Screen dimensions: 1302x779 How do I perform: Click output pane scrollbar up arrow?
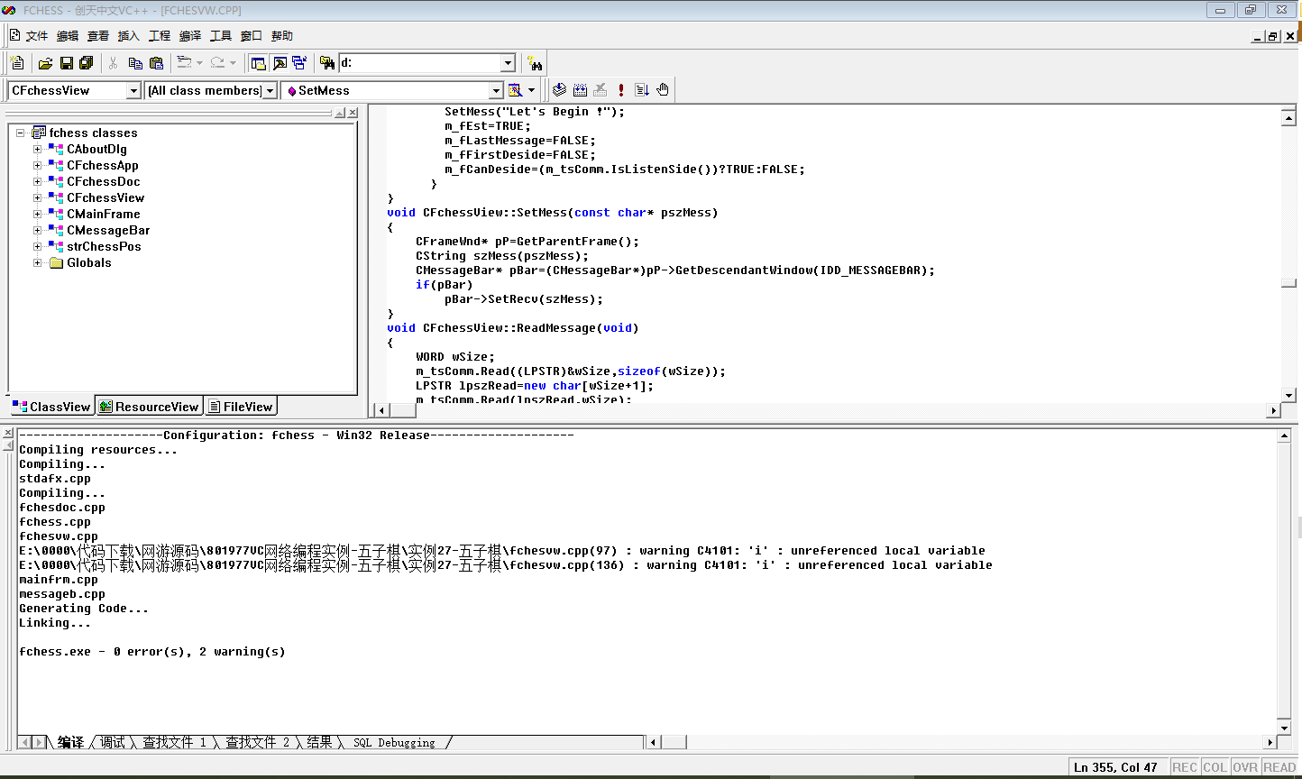pyautogui.click(x=1285, y=435)
